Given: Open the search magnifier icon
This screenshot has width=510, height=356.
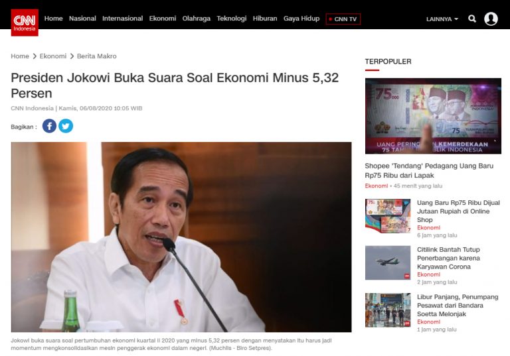Looking at the screenshot, I should click(x=472, y=19).
